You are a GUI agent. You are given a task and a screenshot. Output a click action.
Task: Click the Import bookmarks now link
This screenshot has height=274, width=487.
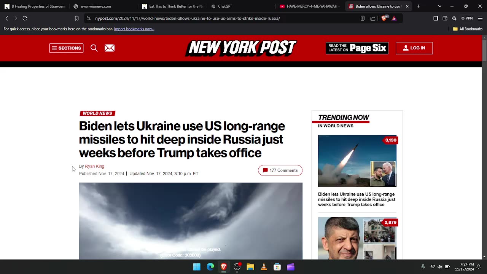(x=134, y=29)
